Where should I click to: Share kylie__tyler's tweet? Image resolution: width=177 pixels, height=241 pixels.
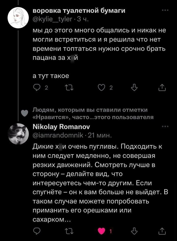(162, 88)
